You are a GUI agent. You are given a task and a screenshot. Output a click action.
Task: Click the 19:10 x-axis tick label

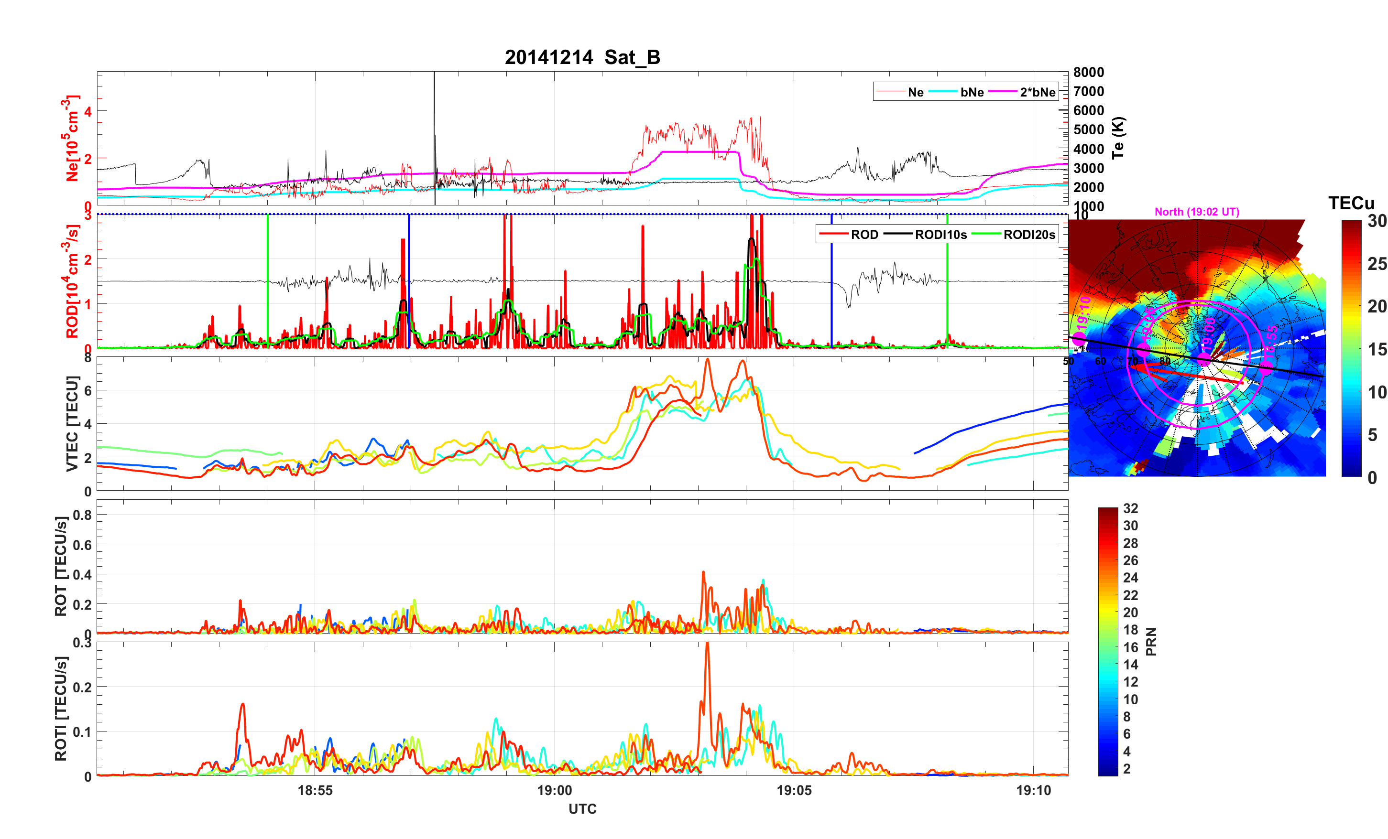[1033, 790]
